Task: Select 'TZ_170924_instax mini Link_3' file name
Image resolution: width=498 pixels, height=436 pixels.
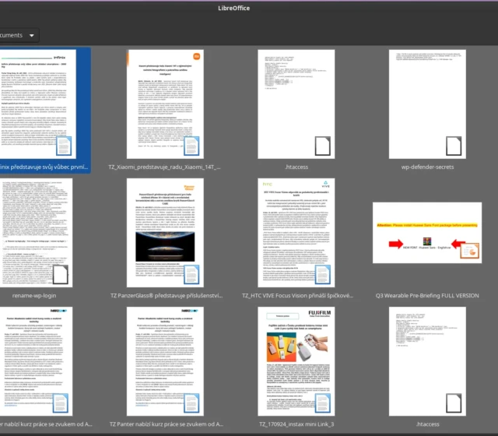Action: coord(296,424)
